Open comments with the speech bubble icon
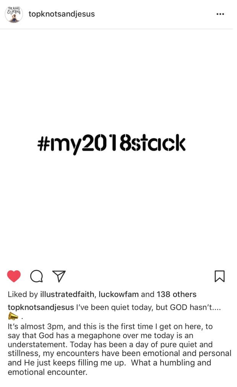 tap(36, 276)
